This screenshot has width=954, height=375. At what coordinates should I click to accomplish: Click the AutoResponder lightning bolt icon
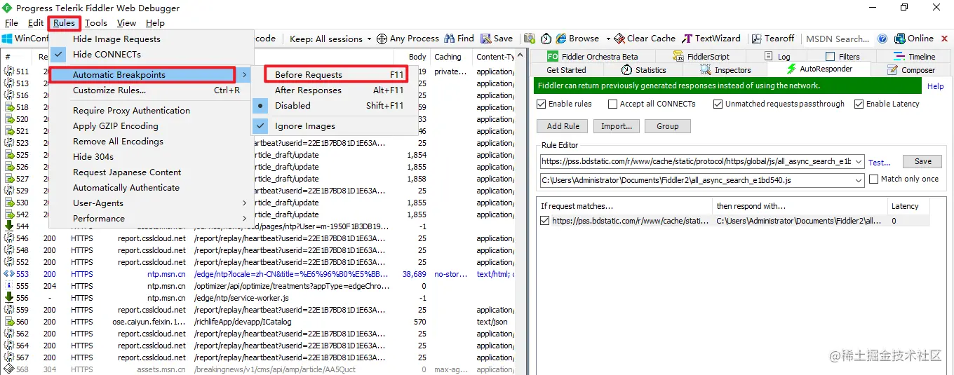[x=792, y=69]
